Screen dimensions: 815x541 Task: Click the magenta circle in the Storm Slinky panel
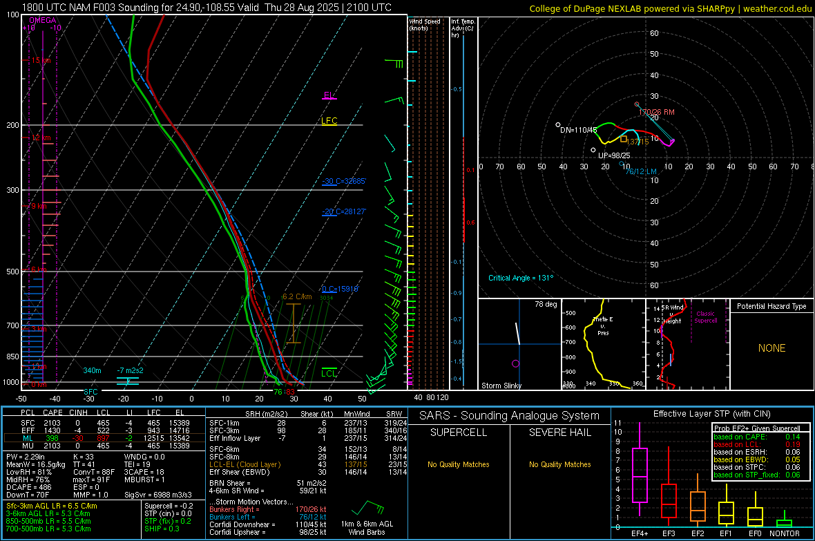pos(516,363)
